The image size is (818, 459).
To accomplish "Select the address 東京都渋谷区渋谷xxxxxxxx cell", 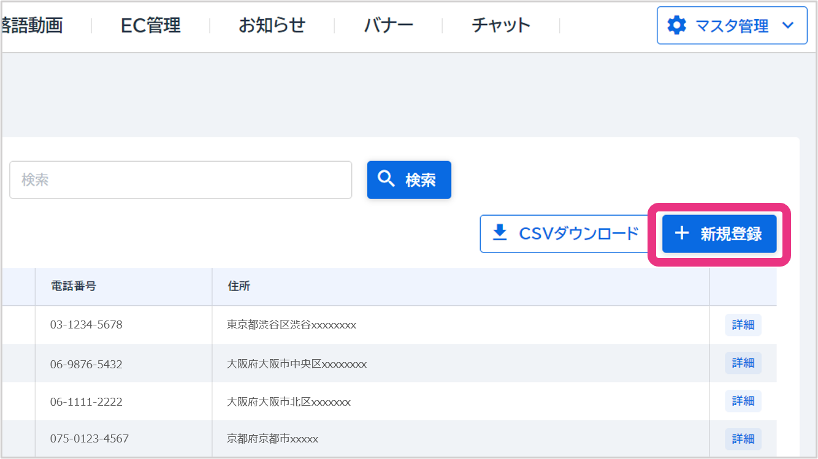I will (x=291, y=325).
